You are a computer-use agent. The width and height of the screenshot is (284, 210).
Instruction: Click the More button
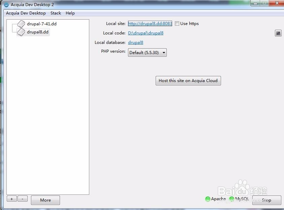point(45,200)
